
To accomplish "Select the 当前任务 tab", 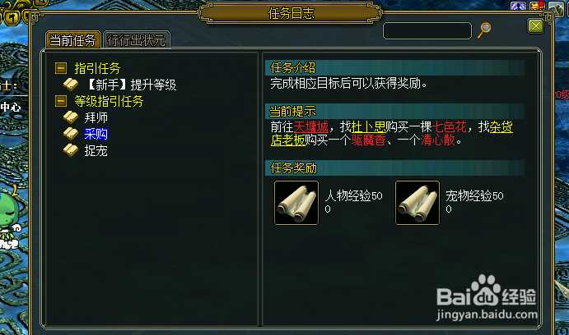I will 73,39.
